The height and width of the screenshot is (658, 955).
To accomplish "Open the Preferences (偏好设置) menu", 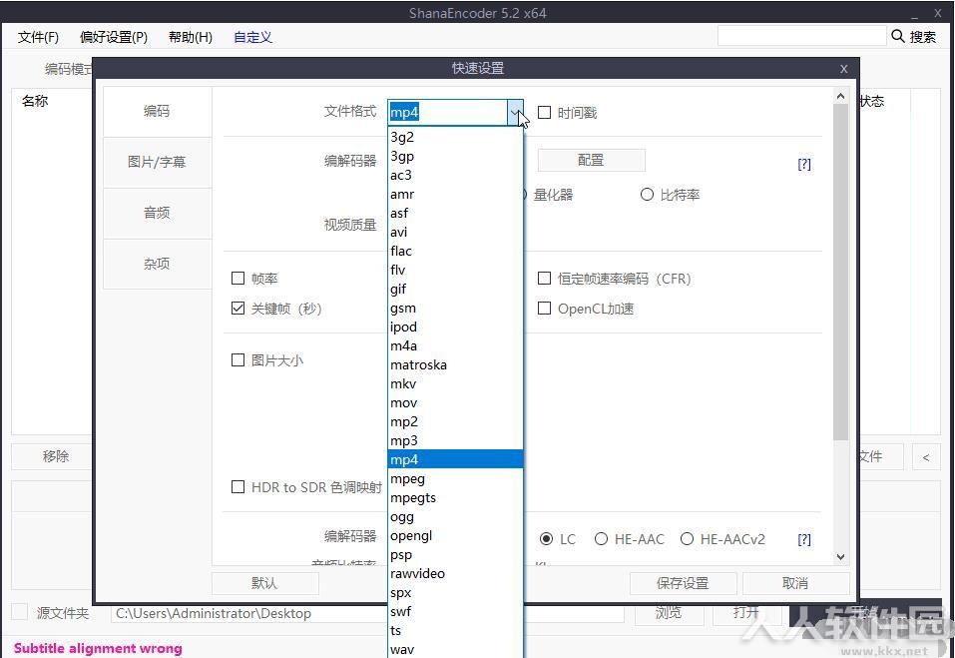I will tap(114, 37).
